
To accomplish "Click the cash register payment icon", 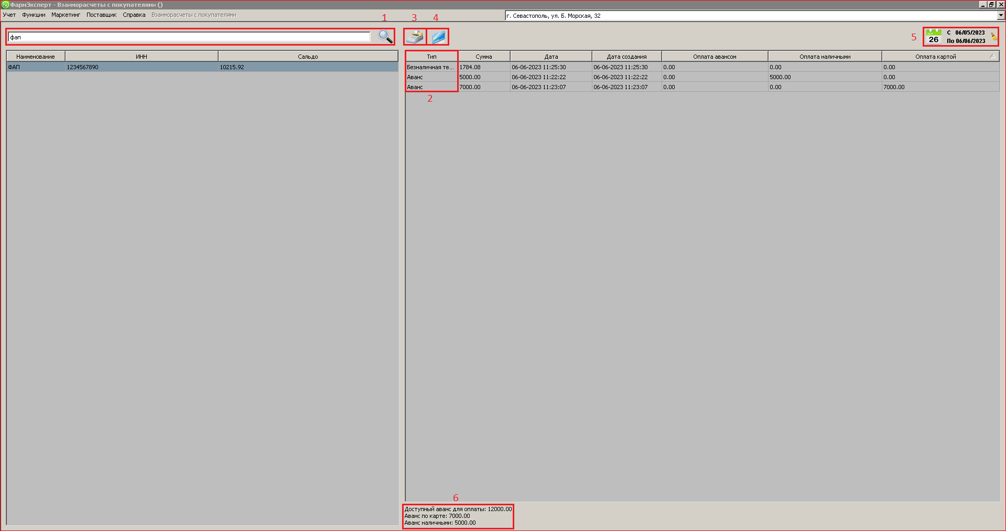I will coord(415,37).
